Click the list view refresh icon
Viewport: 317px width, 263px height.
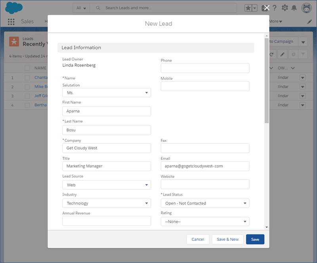tap(272, 55)
